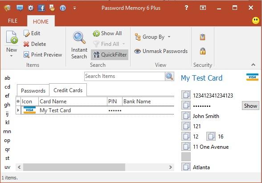262x183 pixels.
Task: Open the Find All dropdown arrow
Action: pos(124,44)
